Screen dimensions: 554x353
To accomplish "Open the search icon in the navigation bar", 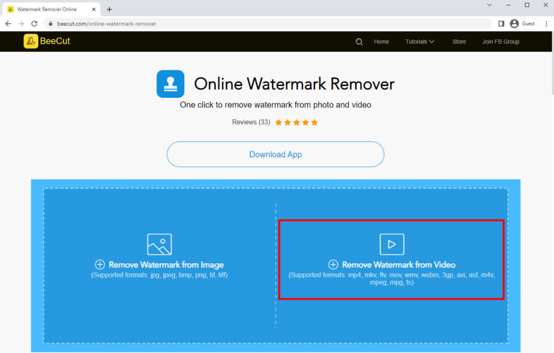I will (x=359, y=42).
